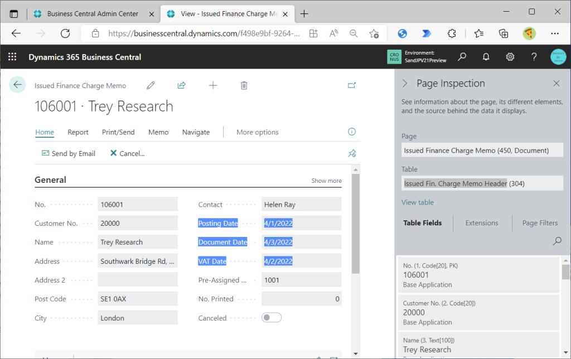Viewport: 571px width, 359px height.
Task: Open the Memo menu
Action: coord(158,132)
